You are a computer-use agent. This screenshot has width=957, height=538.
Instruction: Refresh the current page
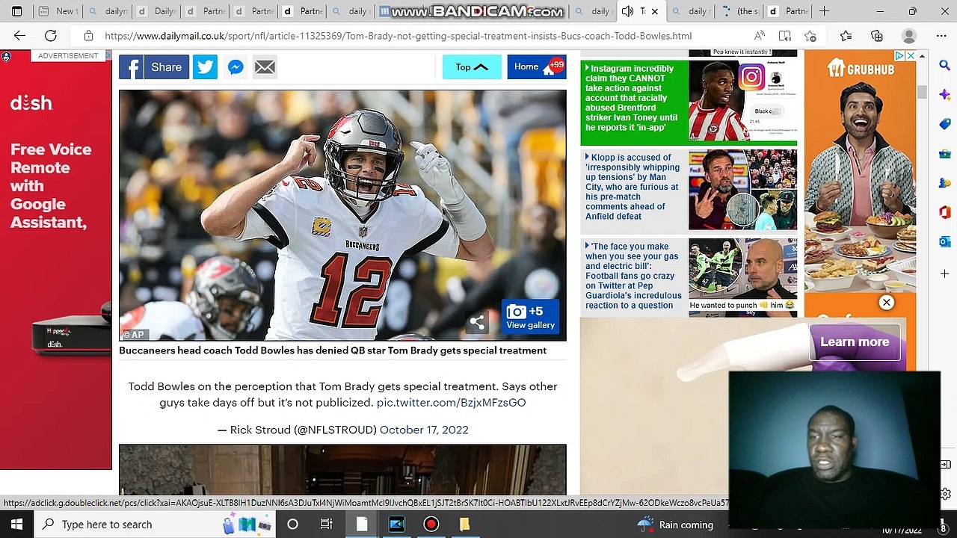[x=51, y=36]
